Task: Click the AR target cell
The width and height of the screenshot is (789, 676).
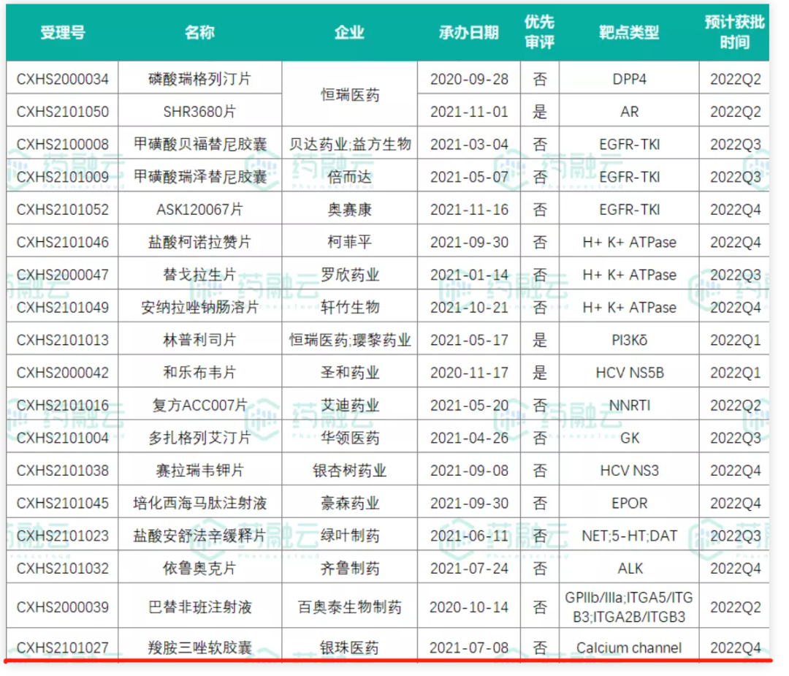Action: pos(629,111)
